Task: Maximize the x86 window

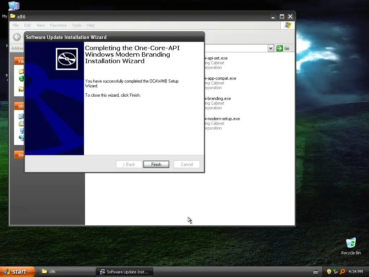Action: 282,17
